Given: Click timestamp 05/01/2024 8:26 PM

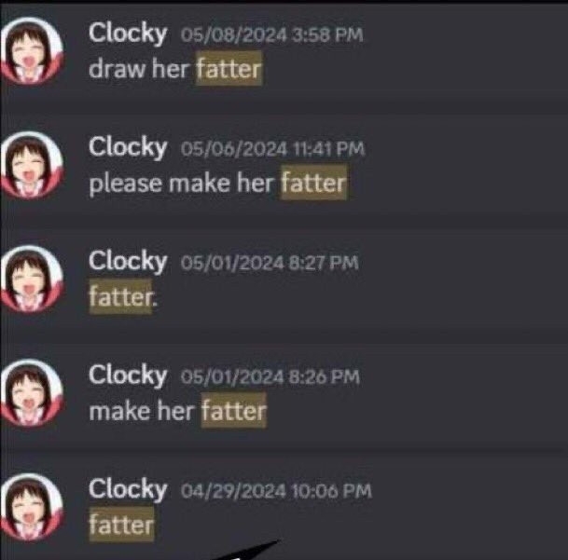Looking at the screenshot, I should tap(270, 376).
